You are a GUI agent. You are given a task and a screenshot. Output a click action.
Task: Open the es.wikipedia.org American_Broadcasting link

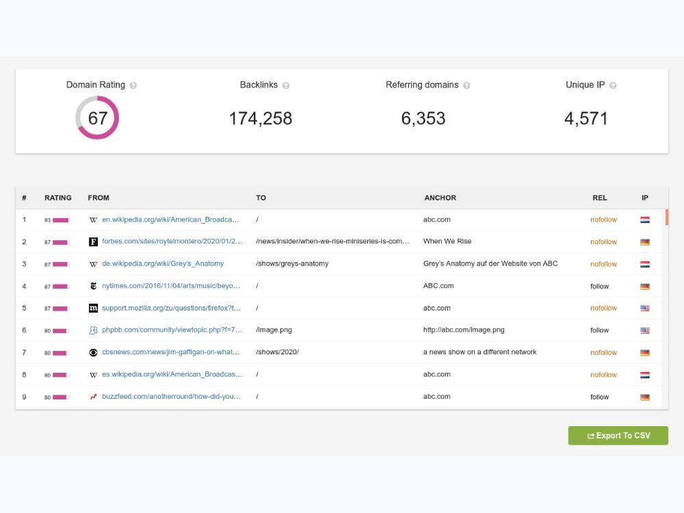[x=172, y=374]
